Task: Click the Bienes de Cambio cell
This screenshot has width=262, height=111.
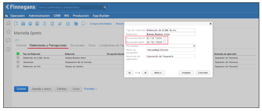Action: point(74,66)
